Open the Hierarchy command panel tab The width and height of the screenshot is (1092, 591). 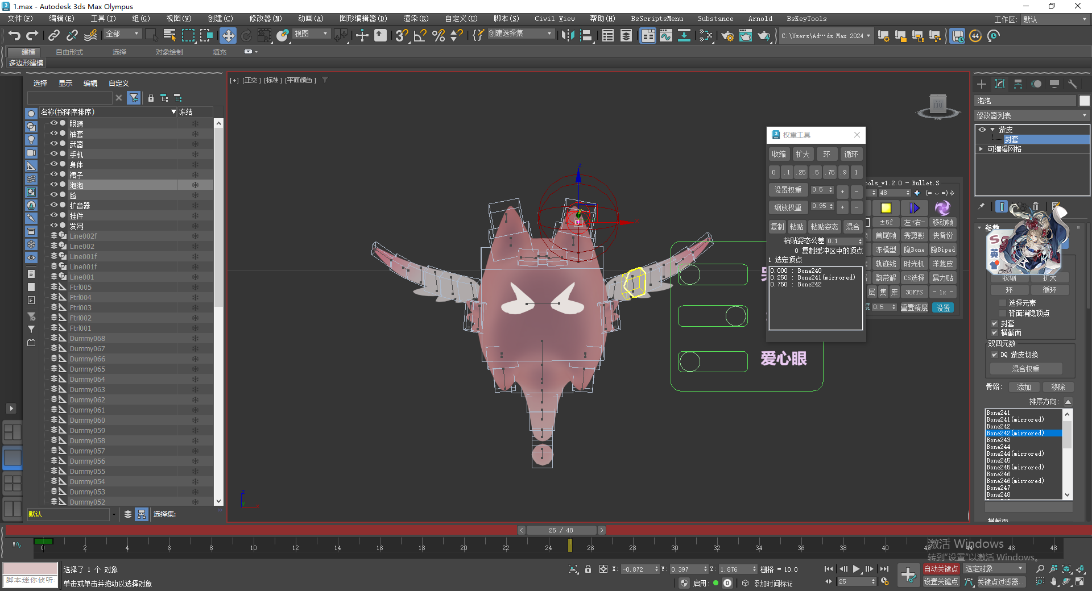click(1018, 84)
